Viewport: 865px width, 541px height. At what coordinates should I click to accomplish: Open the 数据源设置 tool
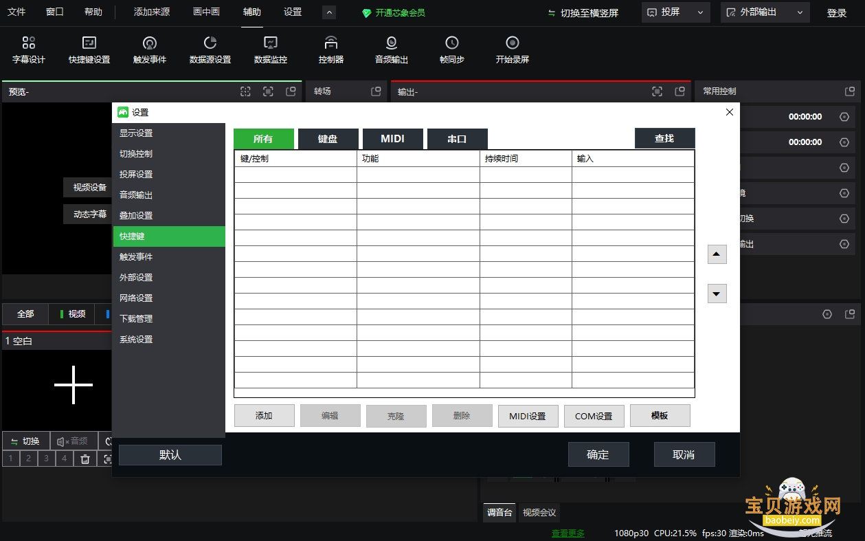210,50
